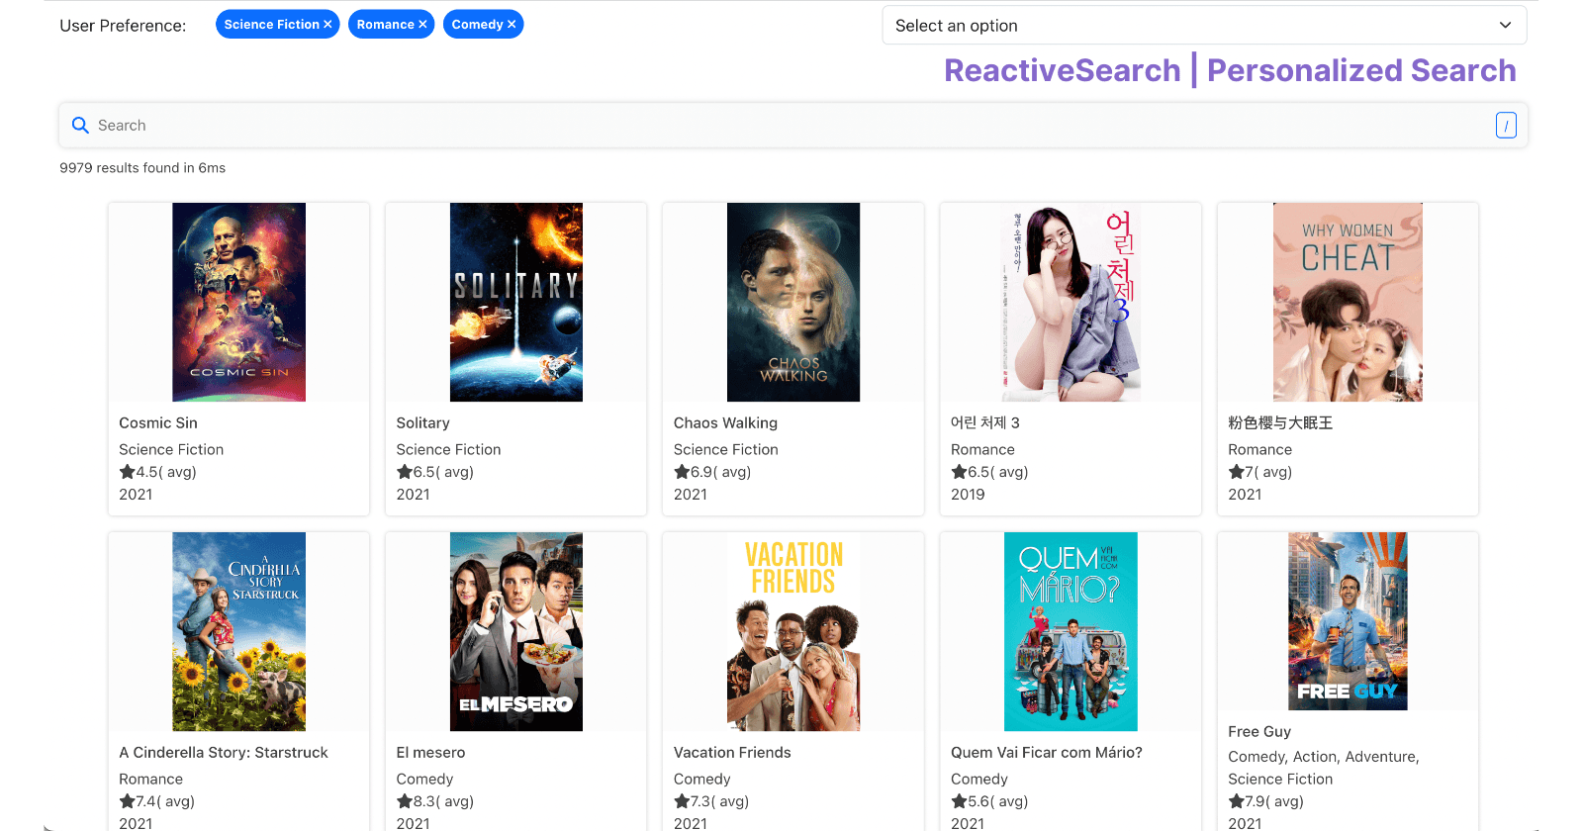Open the El Mesero poster
This screenshot has height=831, width=1583.
(x=516, y=631)
